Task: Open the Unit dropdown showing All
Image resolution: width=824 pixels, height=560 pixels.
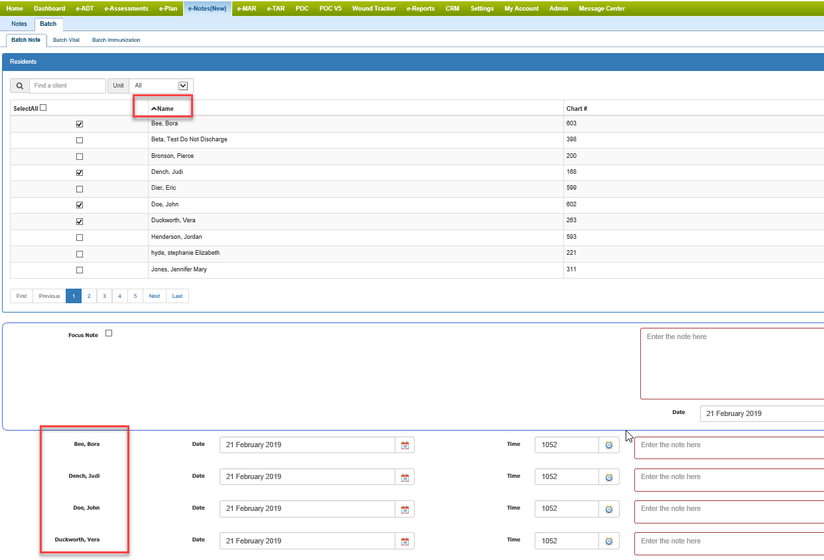Action: point(161,86)
